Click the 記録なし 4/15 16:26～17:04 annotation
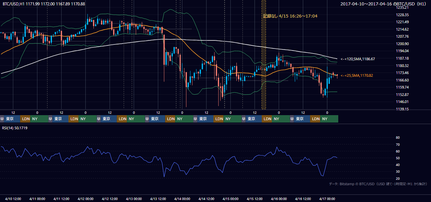431x202 pixels. point(290,16)
